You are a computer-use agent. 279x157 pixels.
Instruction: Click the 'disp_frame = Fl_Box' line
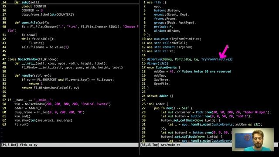tap(49, 113)
